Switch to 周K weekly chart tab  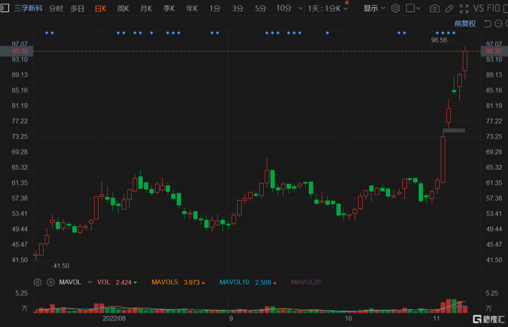click(123, 9)
